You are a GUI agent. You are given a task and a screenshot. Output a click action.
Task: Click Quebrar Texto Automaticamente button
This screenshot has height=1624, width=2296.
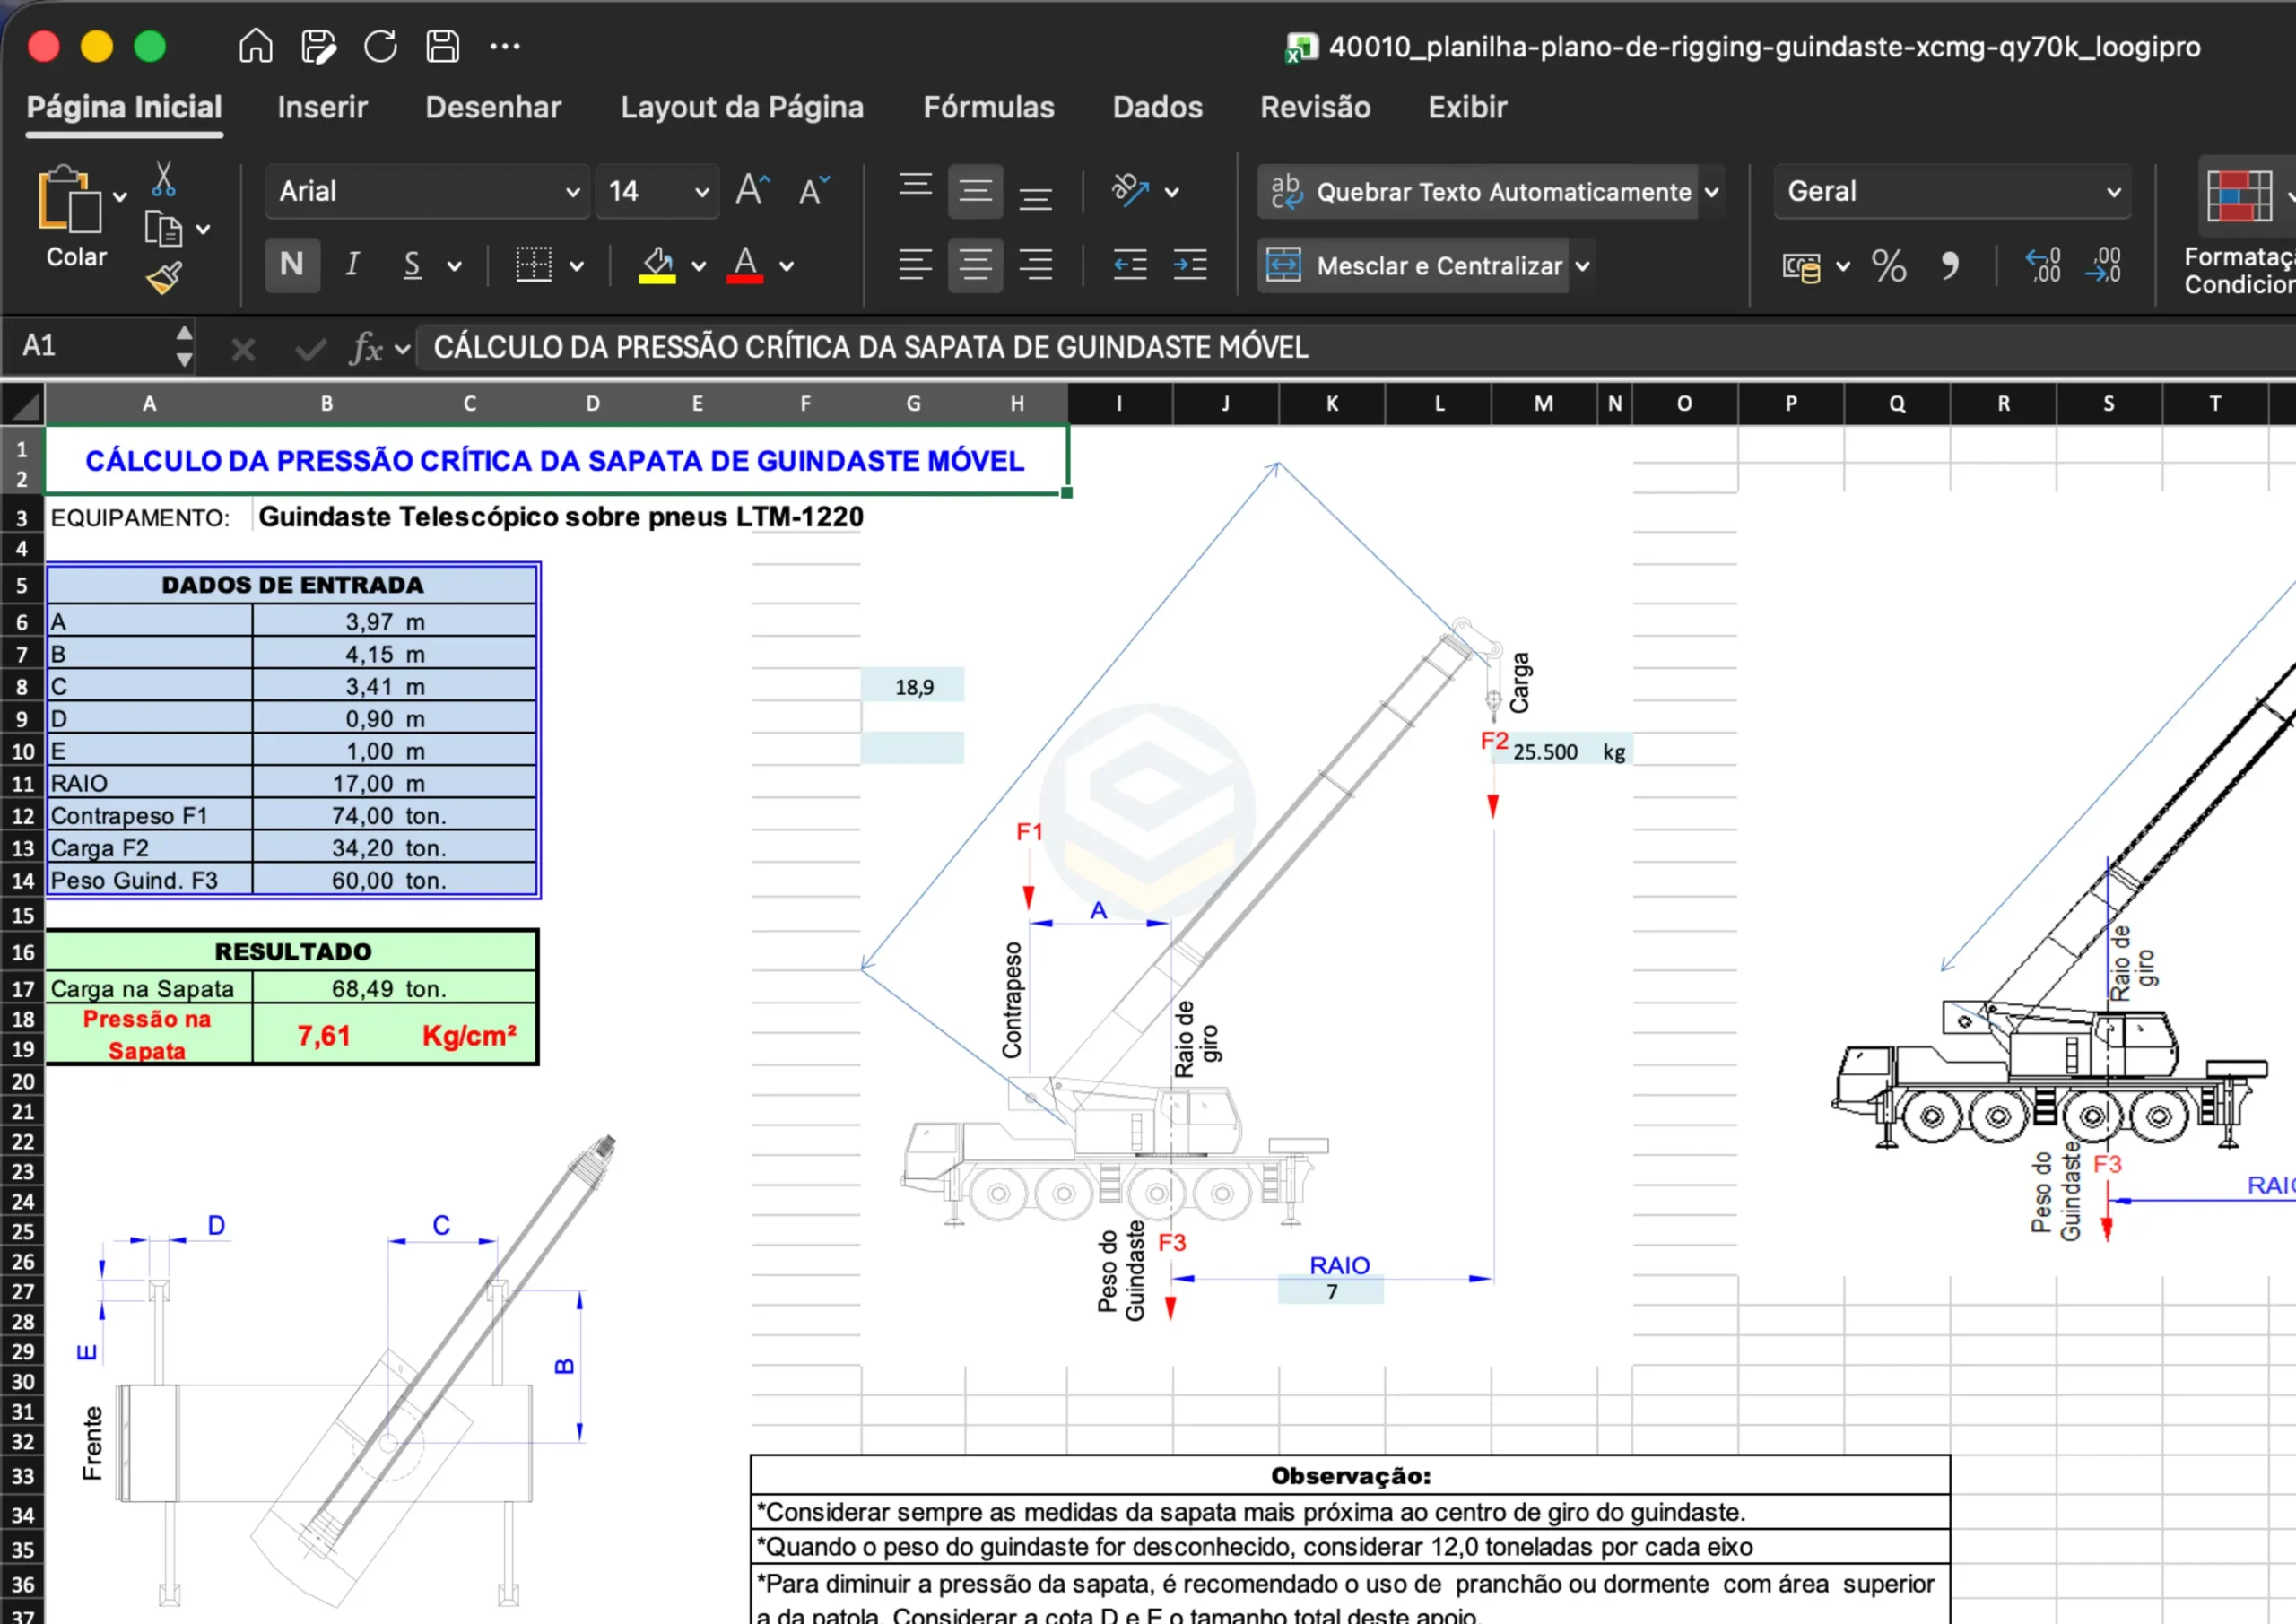[1478, 191]
